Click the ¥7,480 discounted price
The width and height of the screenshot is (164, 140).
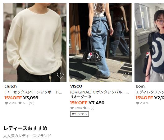(x=97, y=103)
